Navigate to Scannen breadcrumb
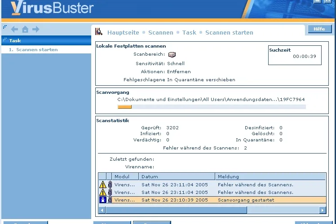This screenshot has width=336, height=224. point(161,33)
